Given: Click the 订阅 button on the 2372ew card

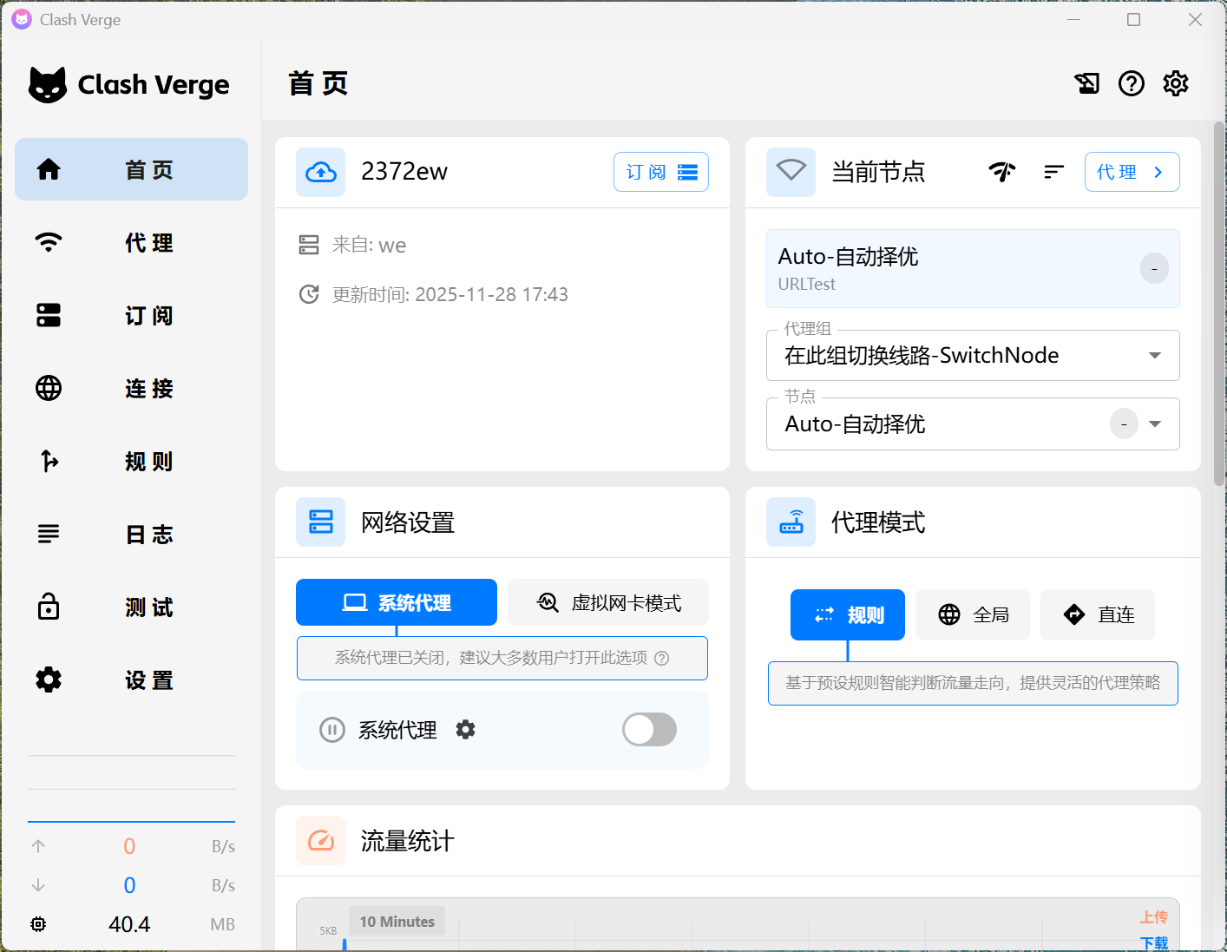Looking at the screenshot, I should [660, 172].
